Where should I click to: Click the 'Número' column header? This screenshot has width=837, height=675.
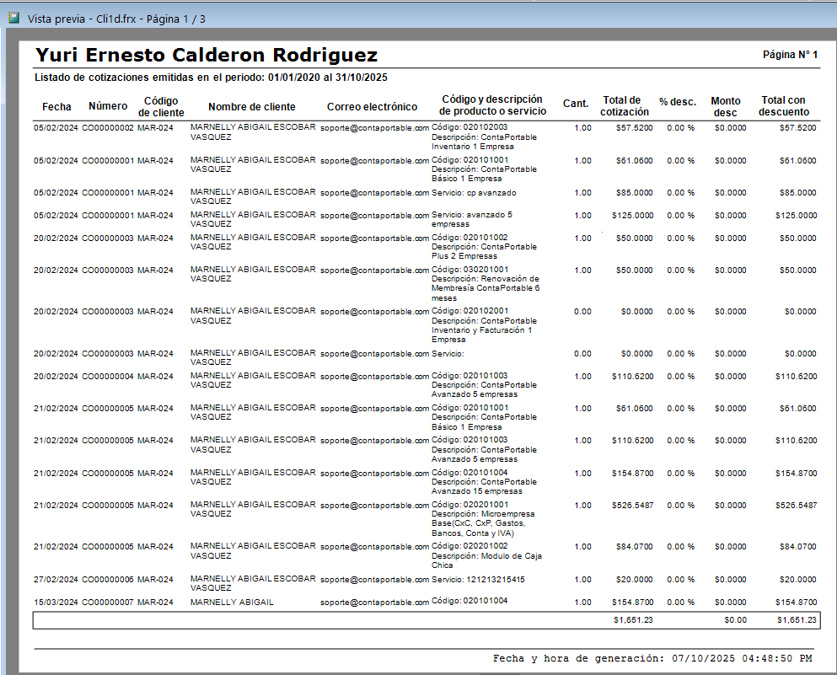click(x=108, y=106)
